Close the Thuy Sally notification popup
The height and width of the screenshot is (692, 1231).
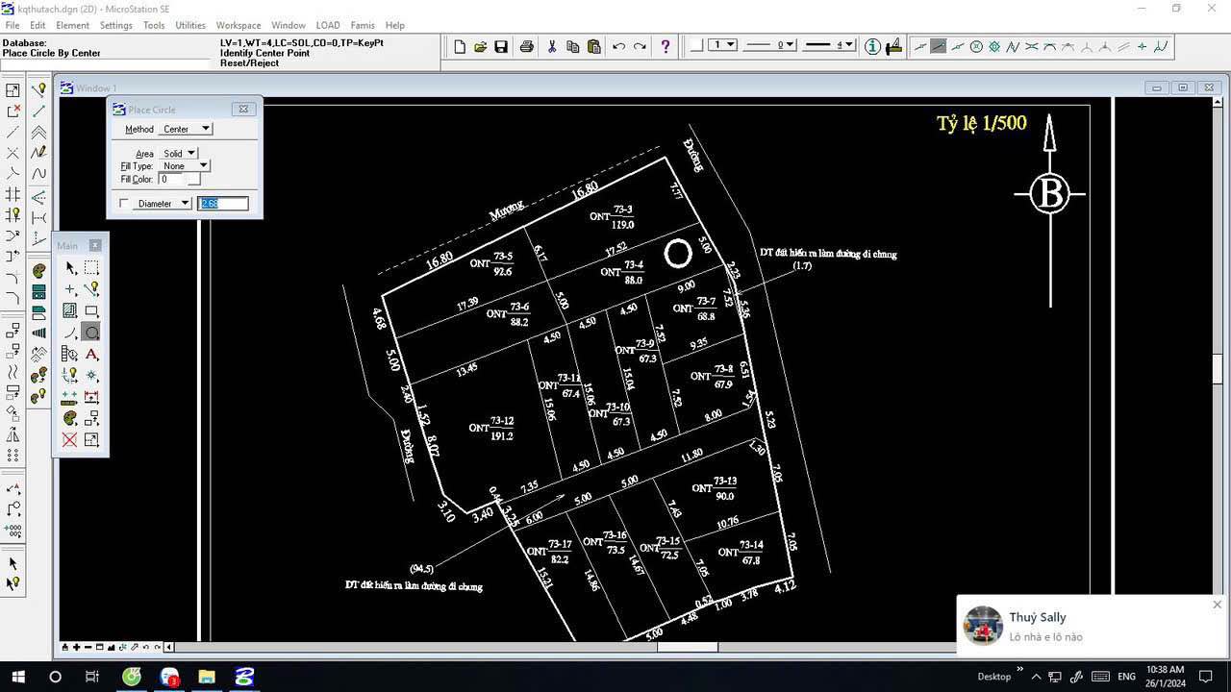point(1217,605)
